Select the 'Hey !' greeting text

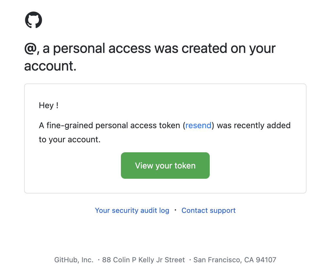pos(49,106)
